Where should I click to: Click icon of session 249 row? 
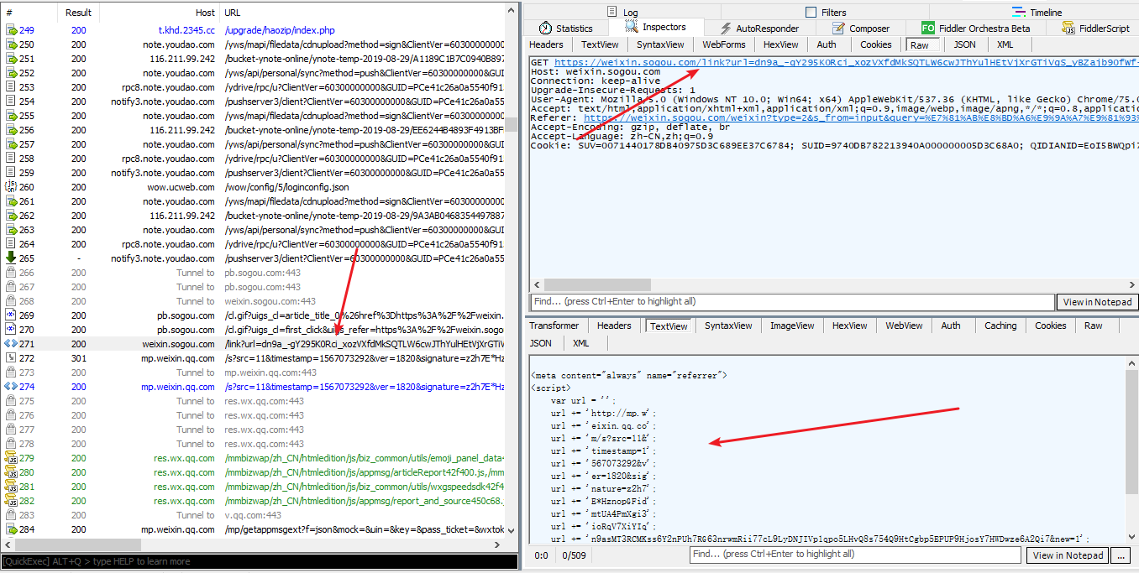pos(12,30)
